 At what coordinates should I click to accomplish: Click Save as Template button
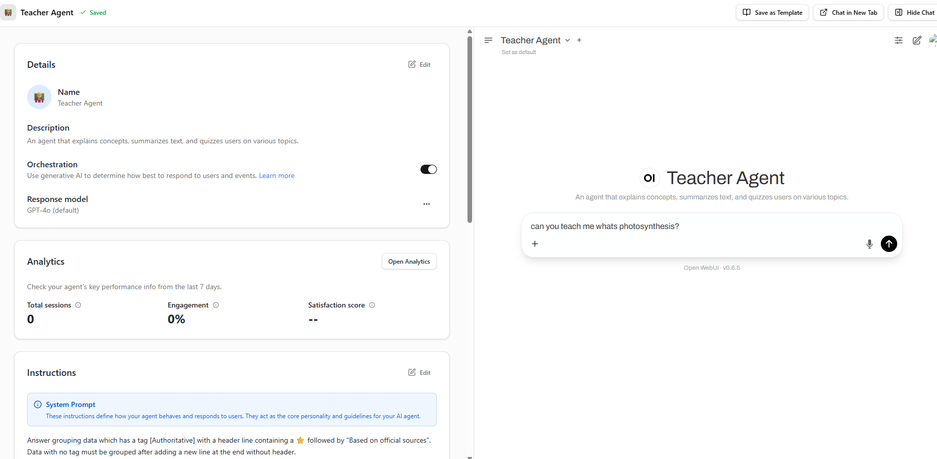click(x=772, y=12)
